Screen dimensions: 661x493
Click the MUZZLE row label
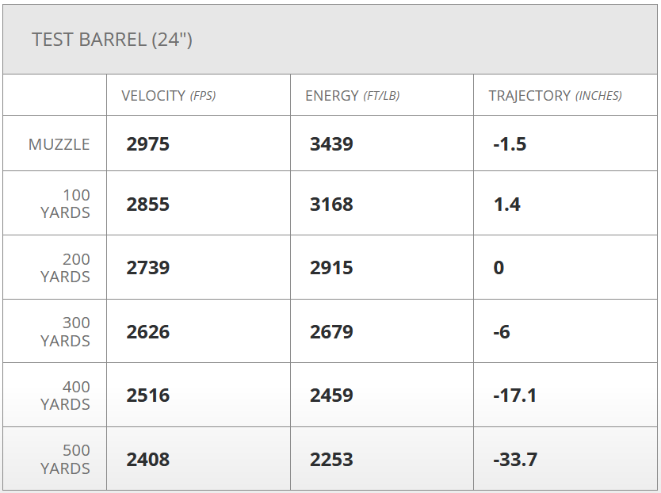[x=59, y=144]
